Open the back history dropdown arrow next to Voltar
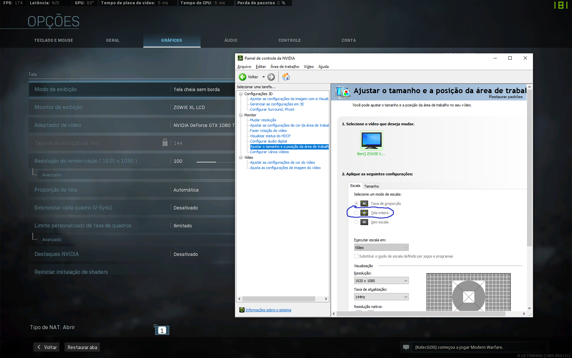The image size is (572, 358). [263, 77]
